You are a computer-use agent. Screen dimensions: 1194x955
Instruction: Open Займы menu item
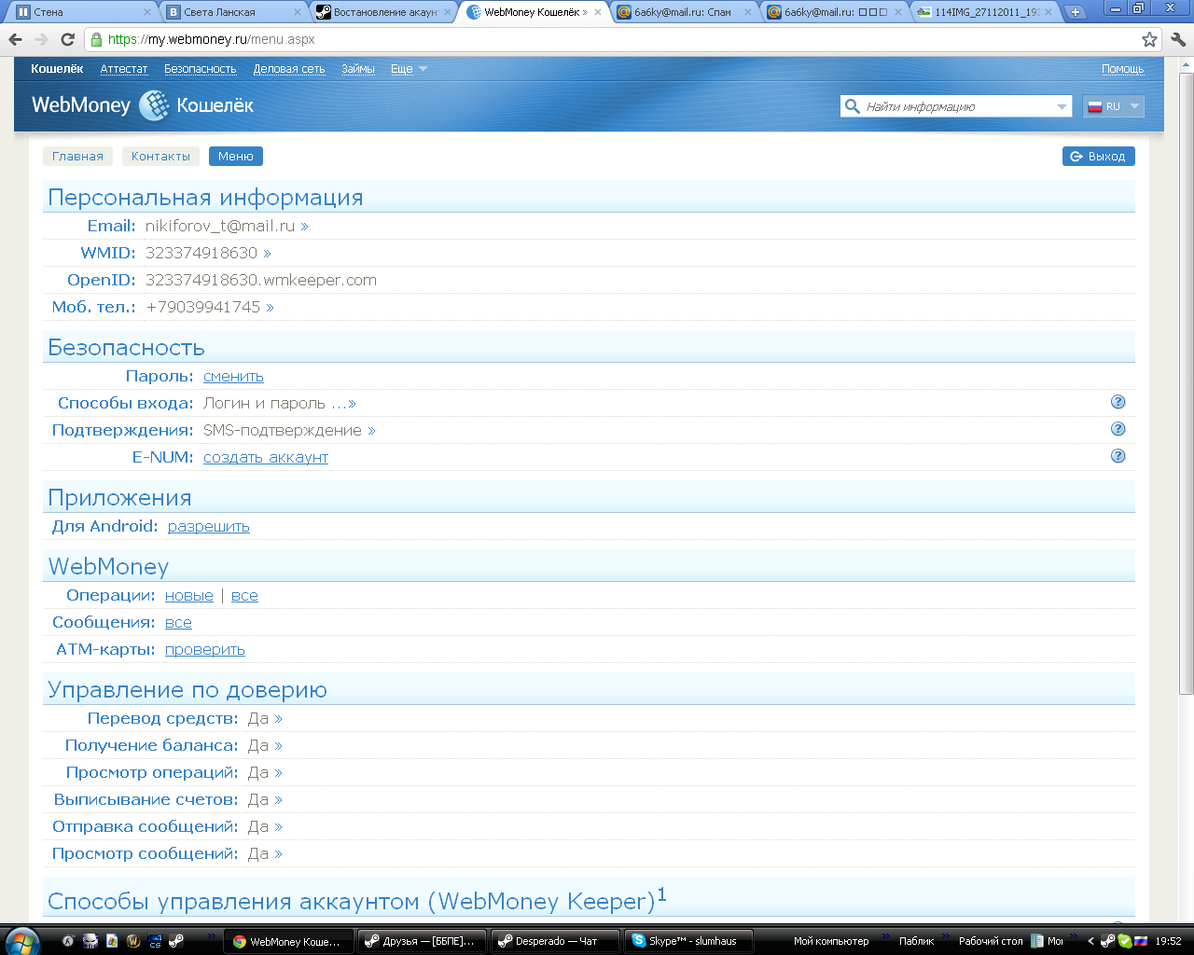point(358,69)
